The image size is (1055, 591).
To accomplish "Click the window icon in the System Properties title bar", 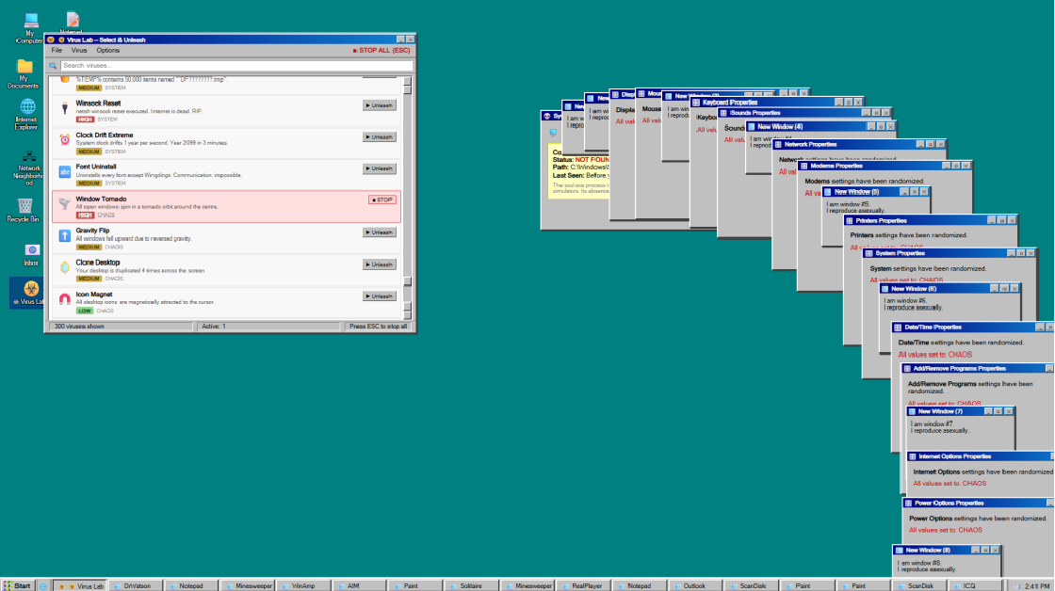I will pos(869,253).
